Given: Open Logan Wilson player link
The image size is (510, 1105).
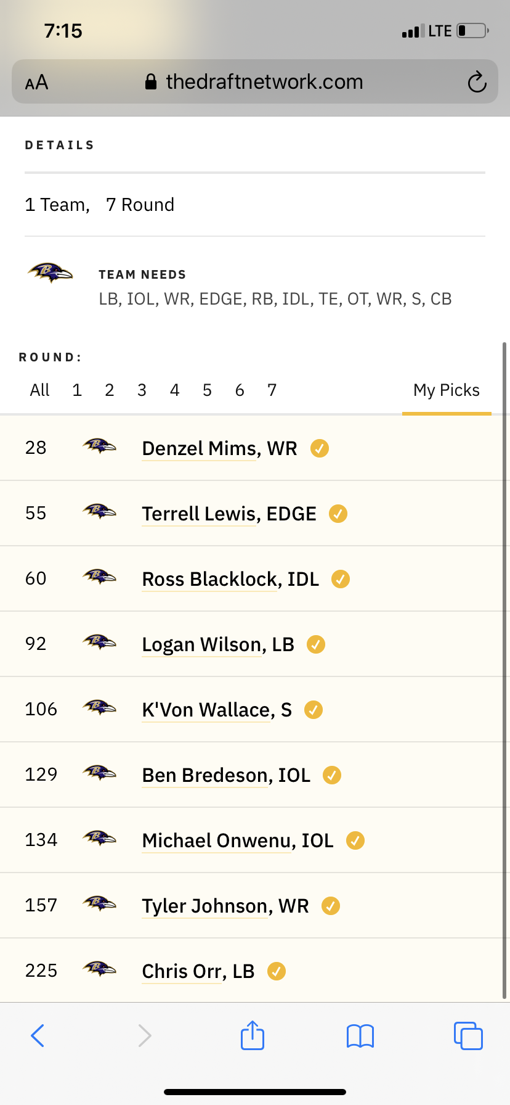Looking at the screenshot, I should (218, 645).
